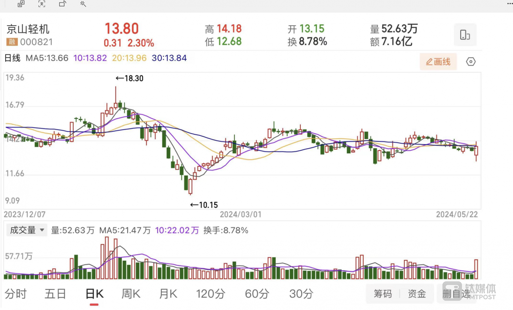Screen dimensions: 513x310
Task: Click the 筹码 chip distribution button
Action: tap(382, 294)
